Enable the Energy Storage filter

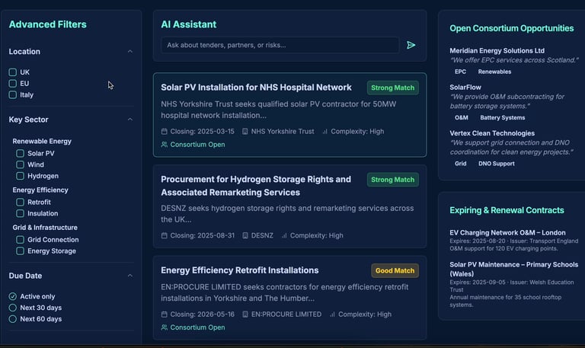(x=20, y=251)
